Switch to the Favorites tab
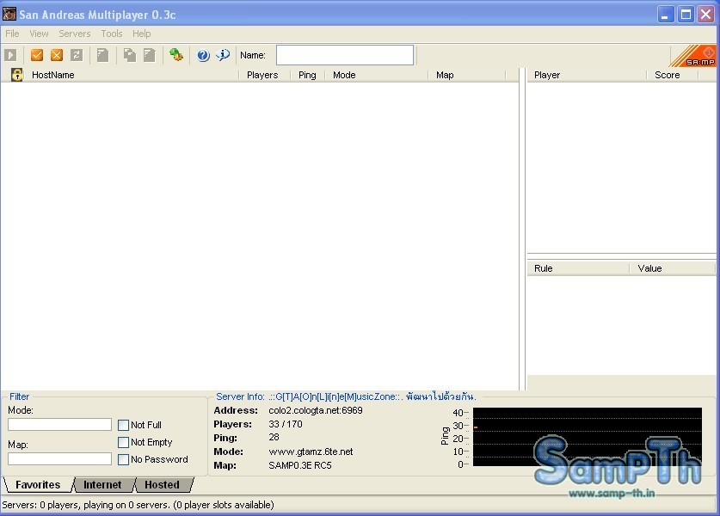Viewport: 720px width, 516px height. point(38,485)
